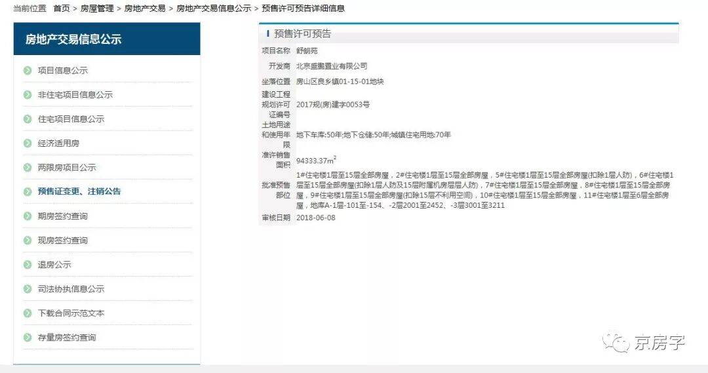Click the 准许销售面积 field label
Screen dimensions: 708x373
point(276,160)
